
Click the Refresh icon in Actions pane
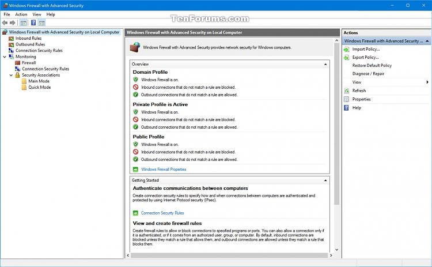coord(347,91)
